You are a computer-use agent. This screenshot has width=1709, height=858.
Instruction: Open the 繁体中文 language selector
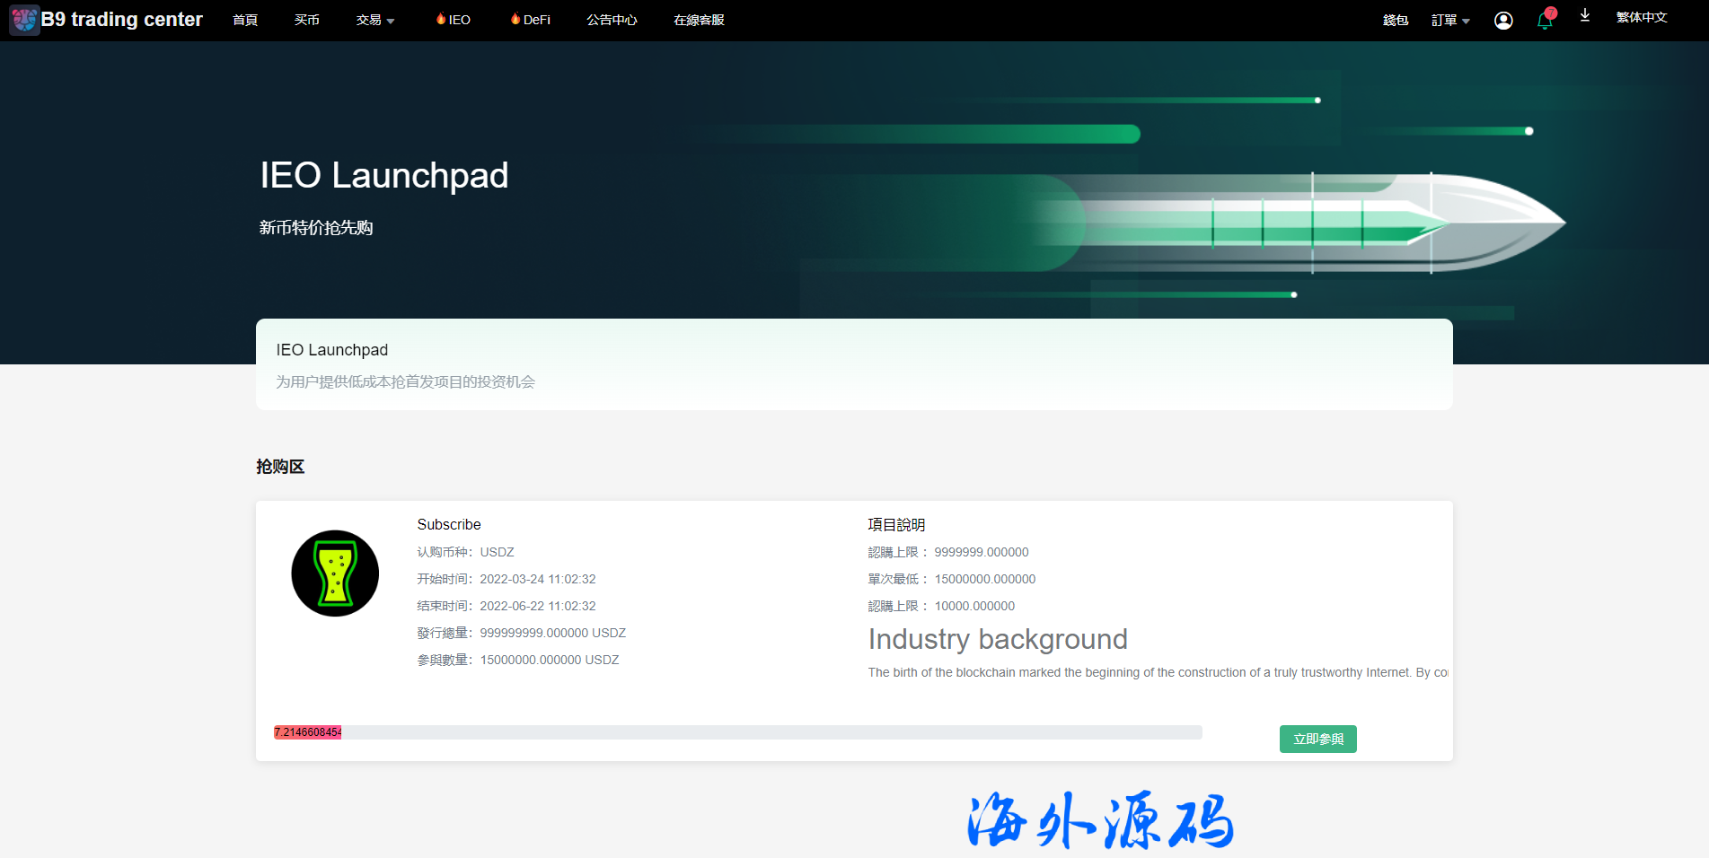click(x=1641, y=17)
